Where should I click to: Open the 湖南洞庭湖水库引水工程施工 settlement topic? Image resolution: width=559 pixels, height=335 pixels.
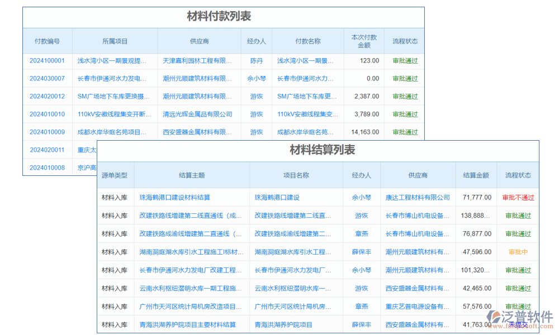[192, 252]
